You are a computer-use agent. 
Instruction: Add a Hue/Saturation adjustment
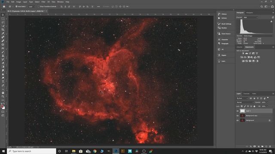(x=241, y=57)
